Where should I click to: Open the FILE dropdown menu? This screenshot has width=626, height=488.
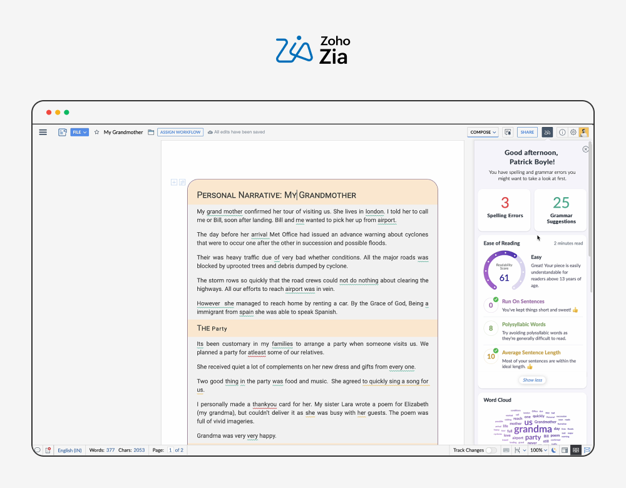pyautogui.click(x=79, y=132)
